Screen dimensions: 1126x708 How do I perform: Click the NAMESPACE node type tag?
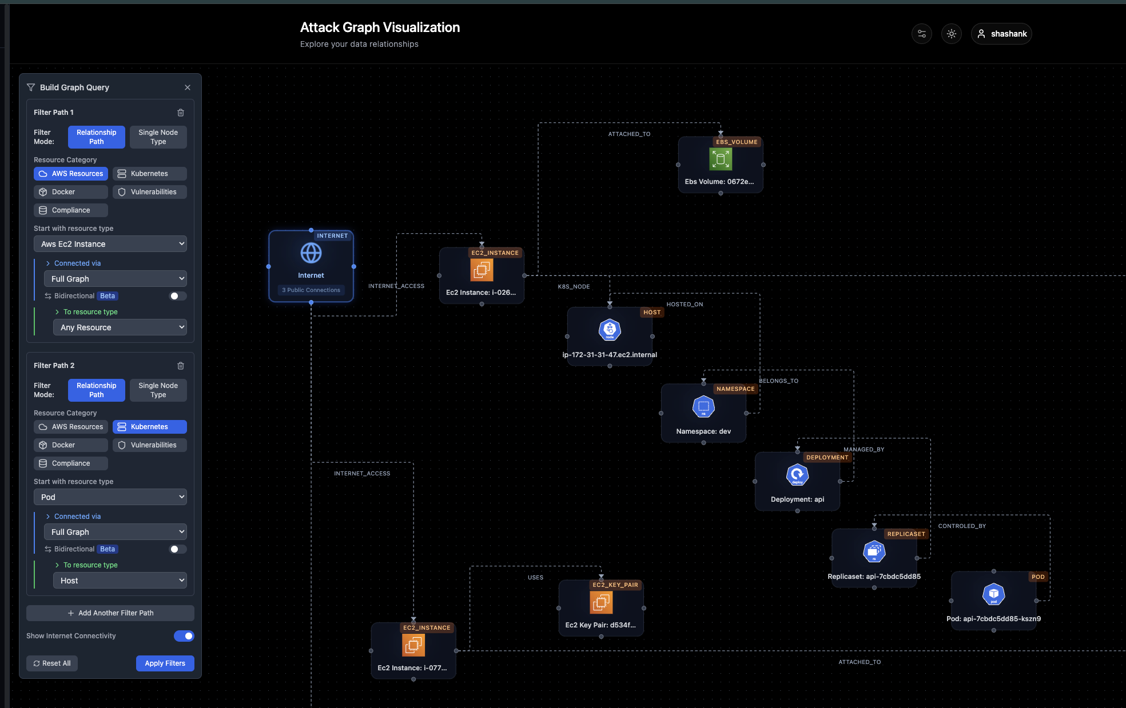[735, 389]
